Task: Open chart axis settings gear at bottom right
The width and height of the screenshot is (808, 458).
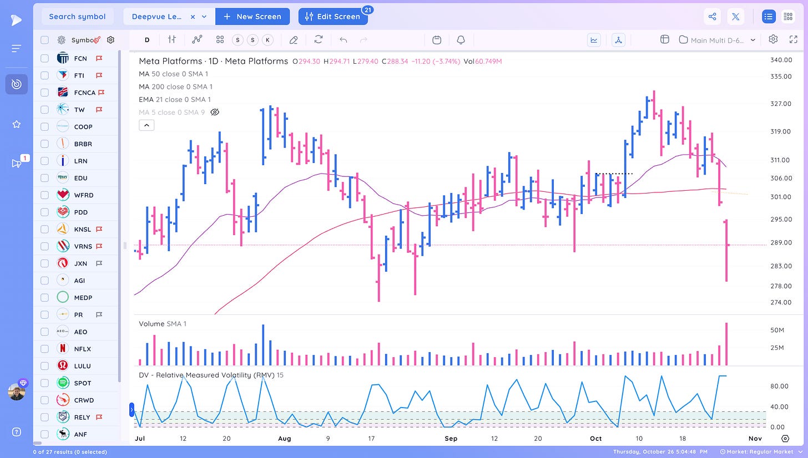Action: 785,438
